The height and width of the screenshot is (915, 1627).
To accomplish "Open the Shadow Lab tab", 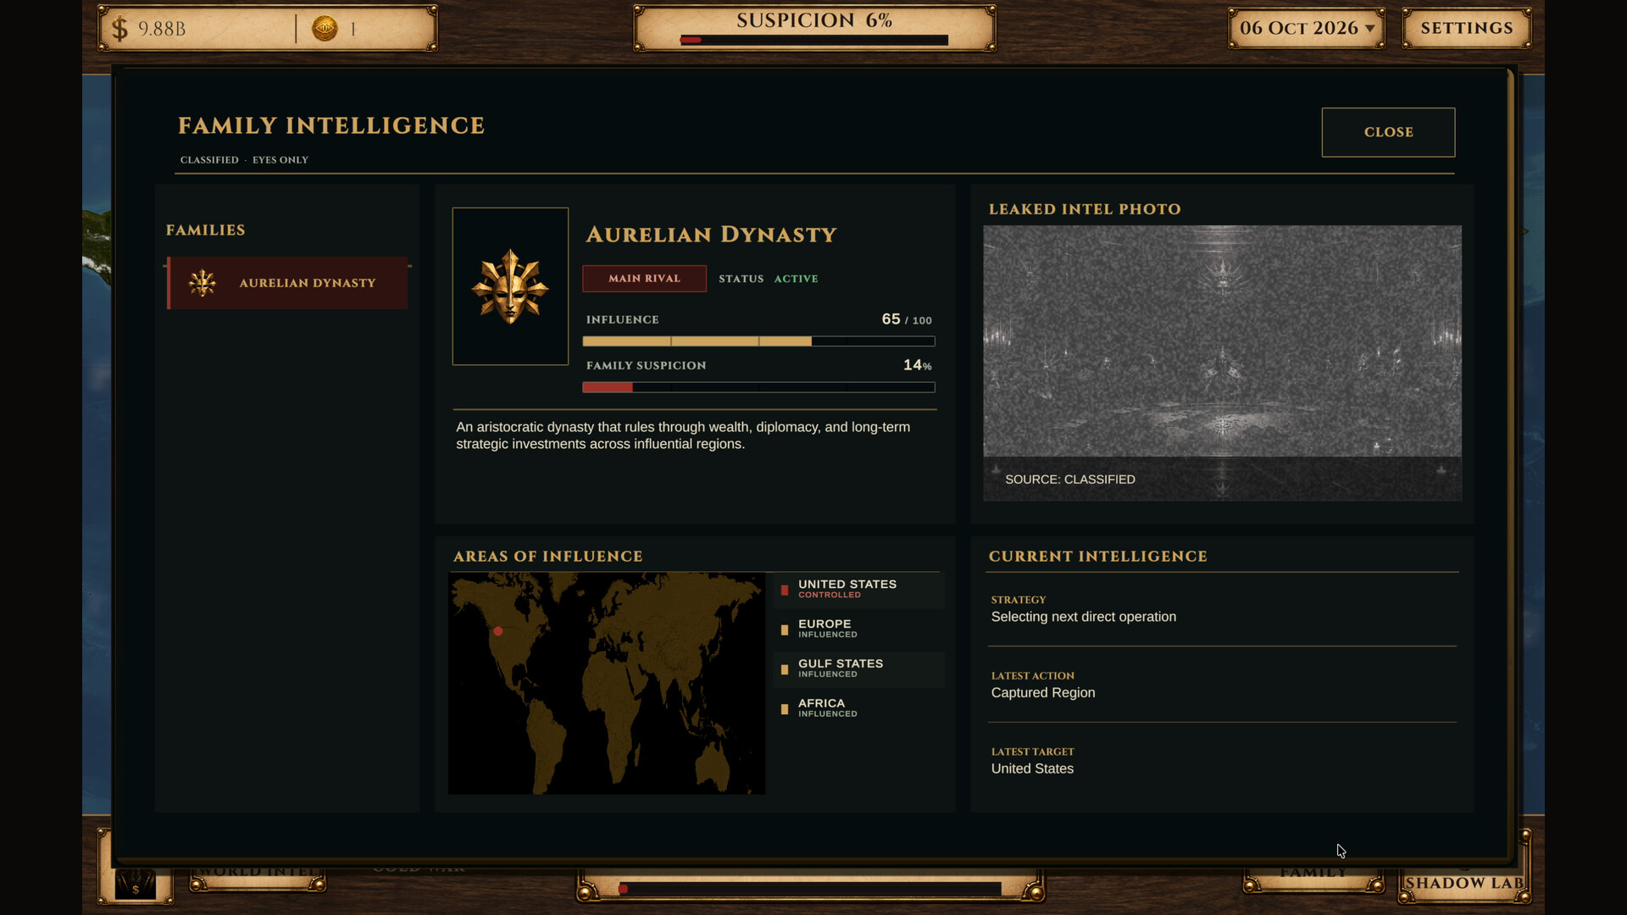I will [x=1464, y=883].
